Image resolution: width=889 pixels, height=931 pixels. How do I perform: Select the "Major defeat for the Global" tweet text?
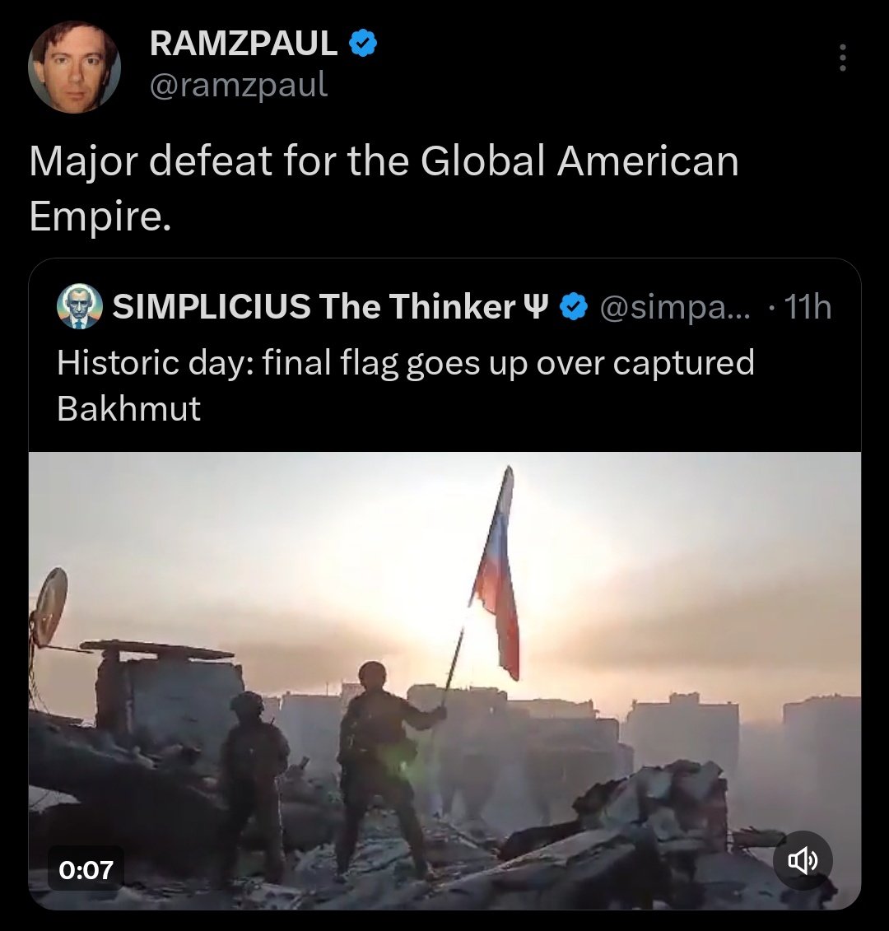286,161
